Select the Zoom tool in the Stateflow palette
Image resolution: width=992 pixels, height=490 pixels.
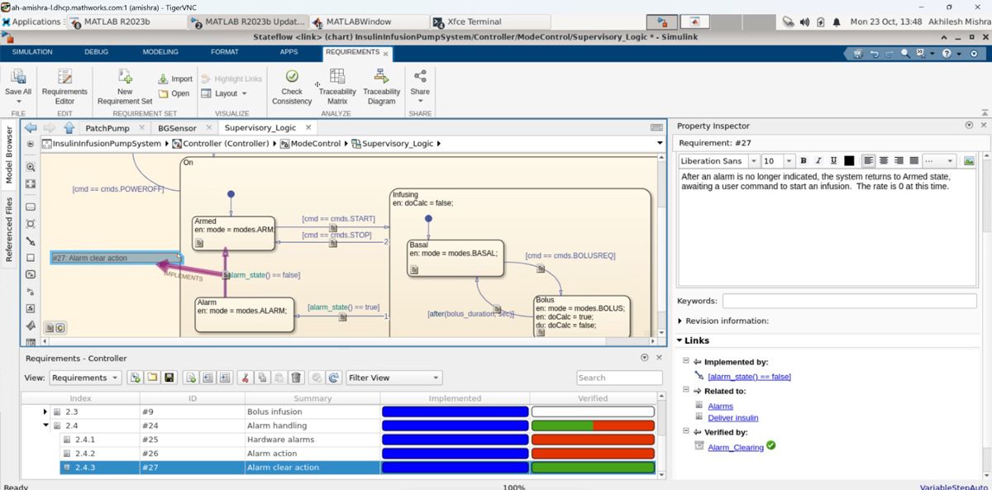30,166
